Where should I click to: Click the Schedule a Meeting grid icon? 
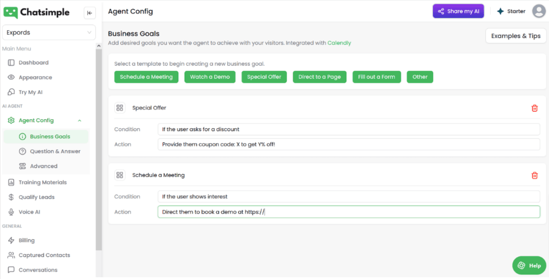120,175
